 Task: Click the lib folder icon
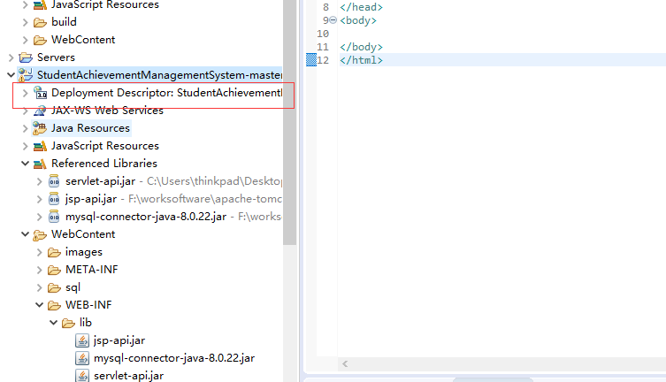click(x=68, y=323)
